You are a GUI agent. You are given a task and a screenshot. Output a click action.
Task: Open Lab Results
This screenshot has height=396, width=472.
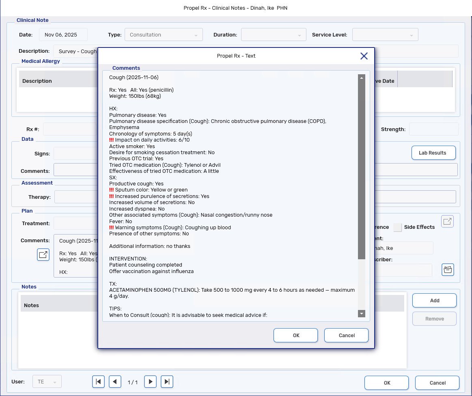433,153
